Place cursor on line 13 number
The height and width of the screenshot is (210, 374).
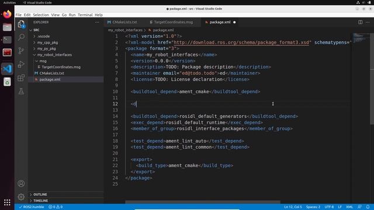[116, 110]
